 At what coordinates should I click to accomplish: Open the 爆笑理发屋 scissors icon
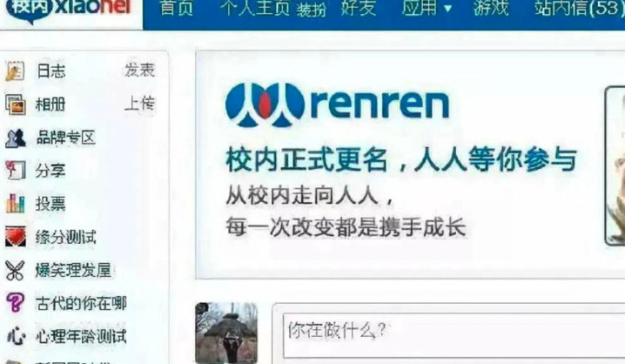[x=15, y=270]
